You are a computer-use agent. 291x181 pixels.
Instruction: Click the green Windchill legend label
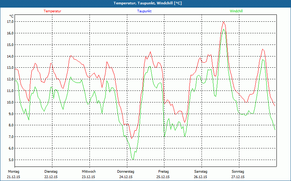(236, 11)
